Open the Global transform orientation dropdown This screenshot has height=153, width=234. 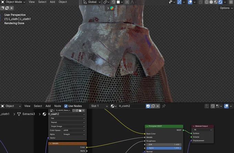coord(92,2)
